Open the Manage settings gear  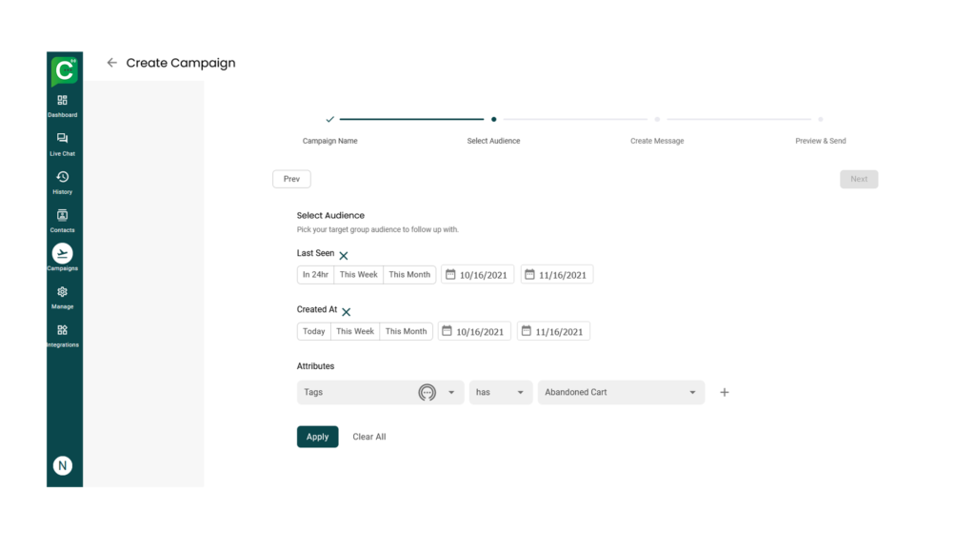63,293
